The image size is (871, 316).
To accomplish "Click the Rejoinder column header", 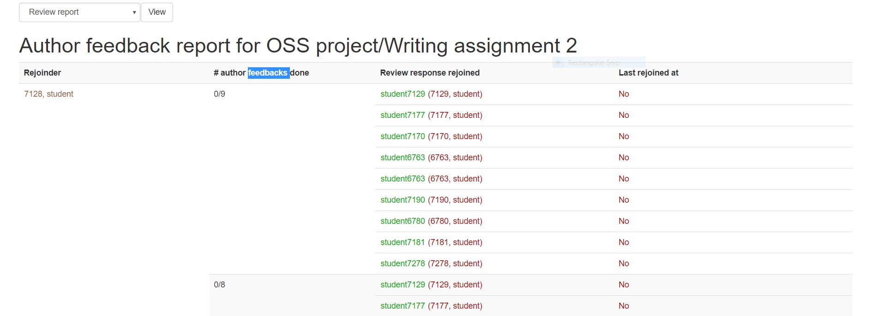I will [x=42, y=73].
